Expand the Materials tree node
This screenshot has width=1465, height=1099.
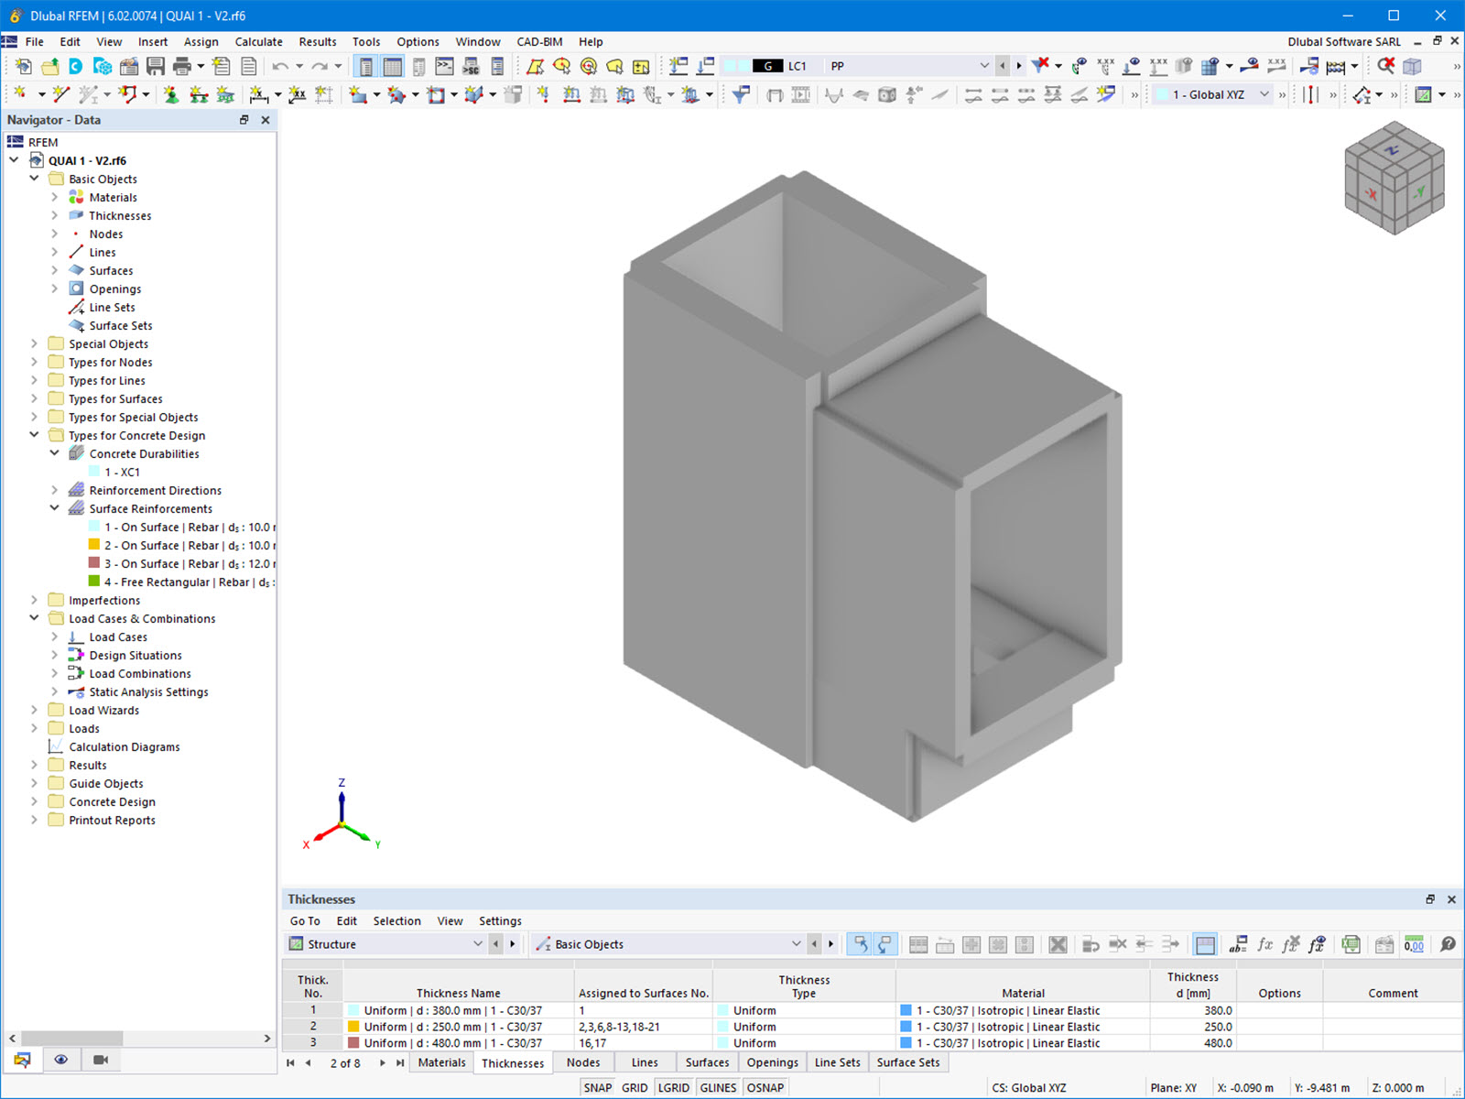coord(55,197)
